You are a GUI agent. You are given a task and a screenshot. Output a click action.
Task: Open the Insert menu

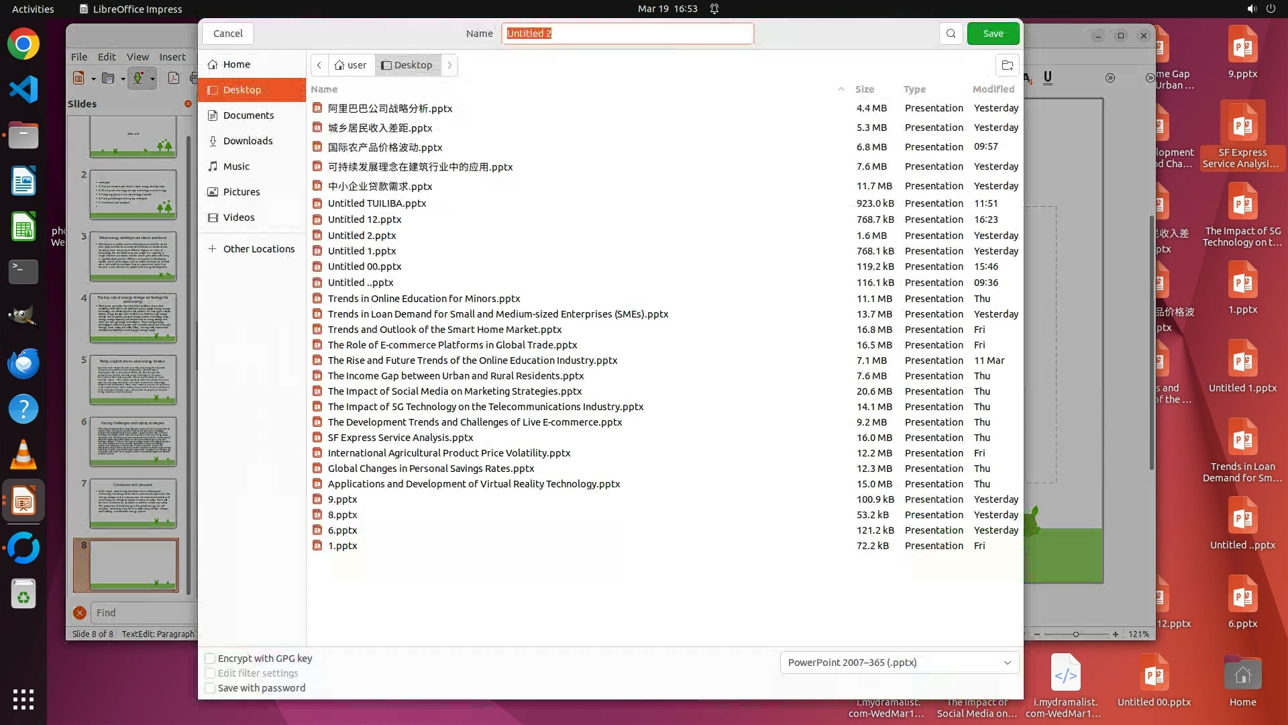(172, 57)
